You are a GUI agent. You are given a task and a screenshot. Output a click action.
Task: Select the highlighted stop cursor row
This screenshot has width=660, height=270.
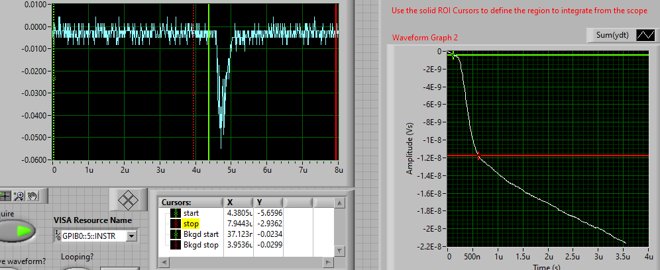click(x=247, y=224)
